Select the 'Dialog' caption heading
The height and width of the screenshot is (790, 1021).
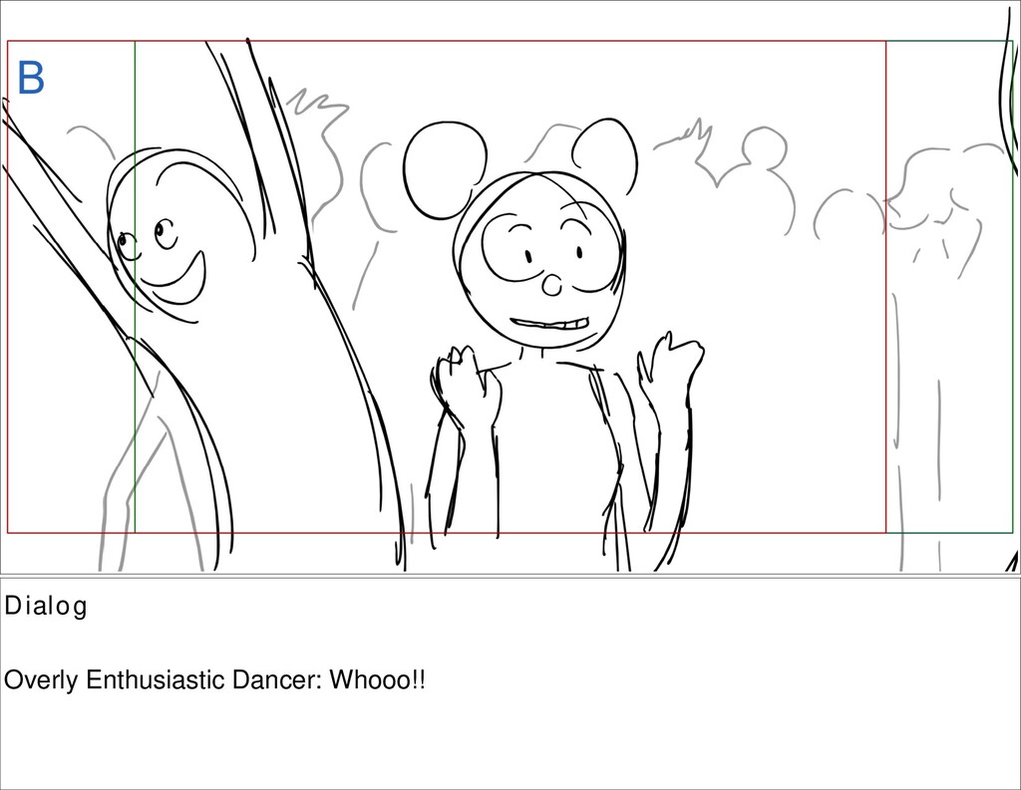(x=46, y=607)
